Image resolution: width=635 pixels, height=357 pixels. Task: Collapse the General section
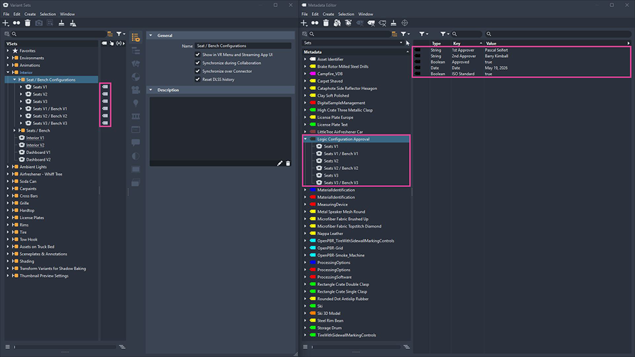[x=151, y=36]
